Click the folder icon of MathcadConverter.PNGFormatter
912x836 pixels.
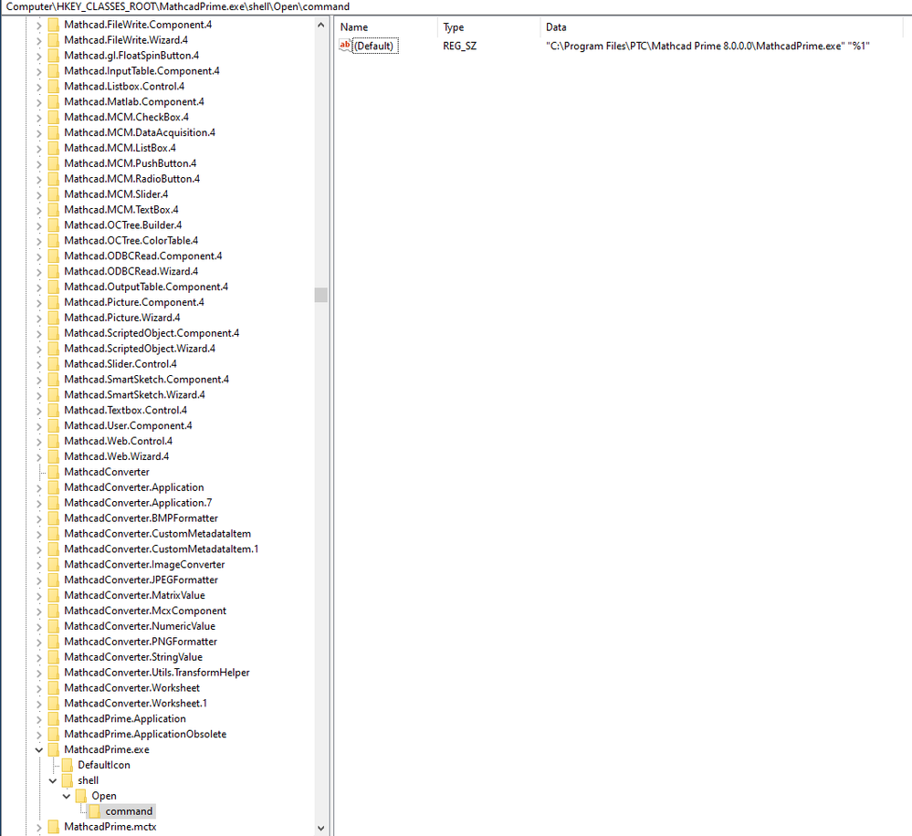tap(54, 642)
